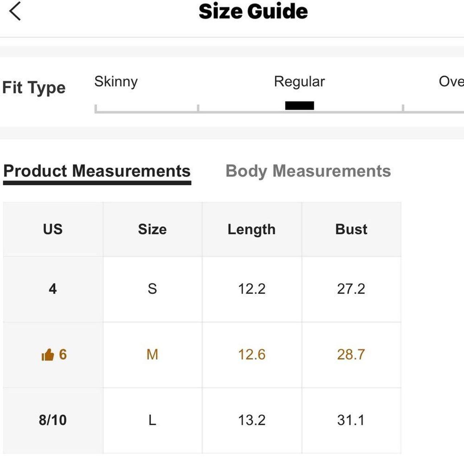Image resolution: width=464 pixels, height=464 pixels.
Task: Click the Fit Type label
Action: click(x=34, y=88)
